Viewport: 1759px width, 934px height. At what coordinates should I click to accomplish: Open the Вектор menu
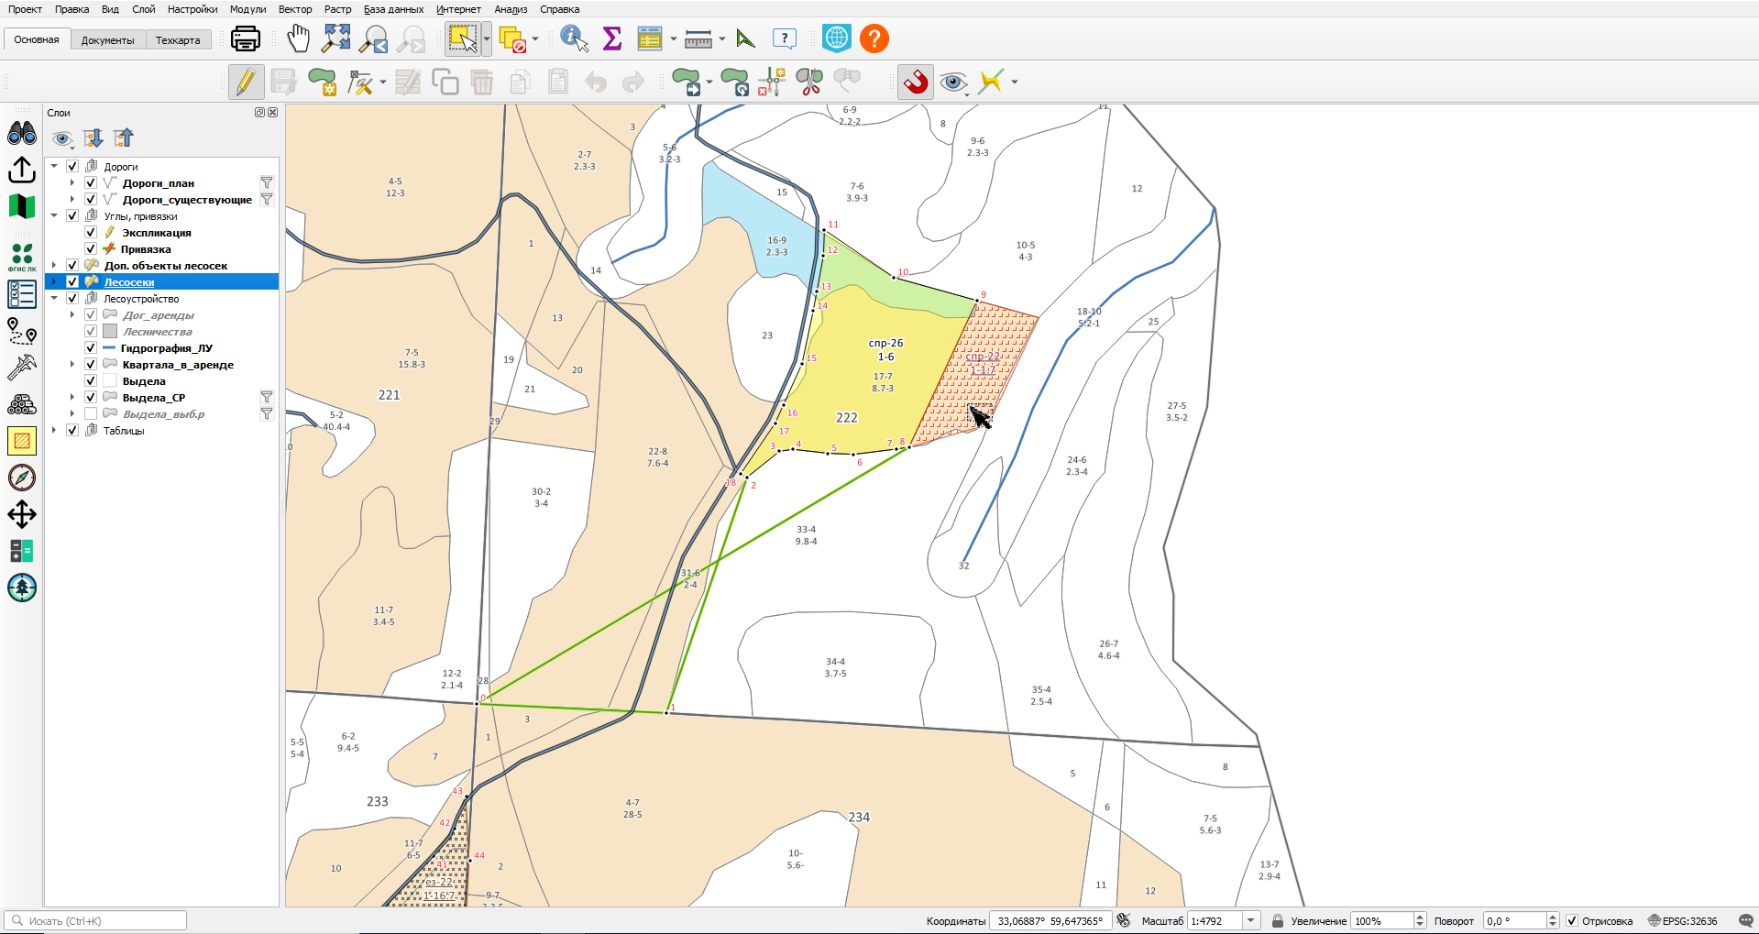295,9
